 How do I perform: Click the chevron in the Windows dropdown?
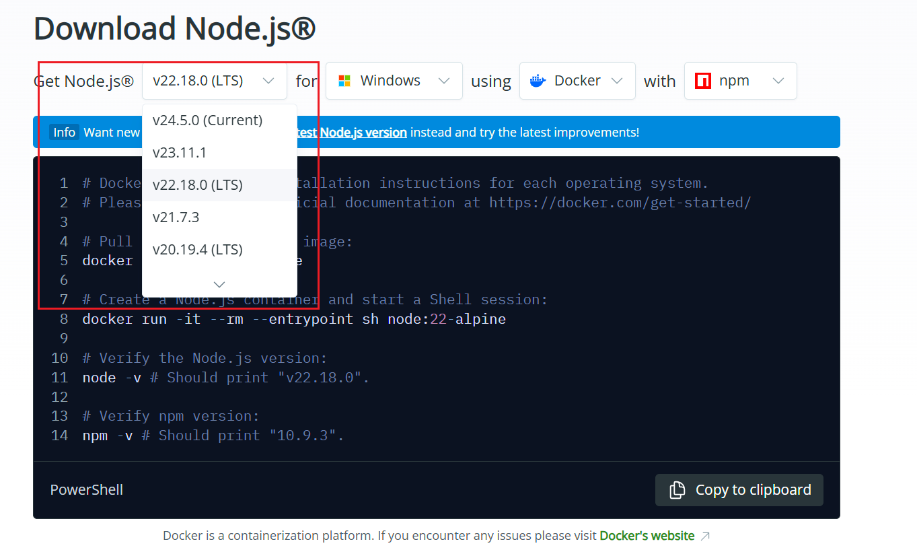pos(444,81)
